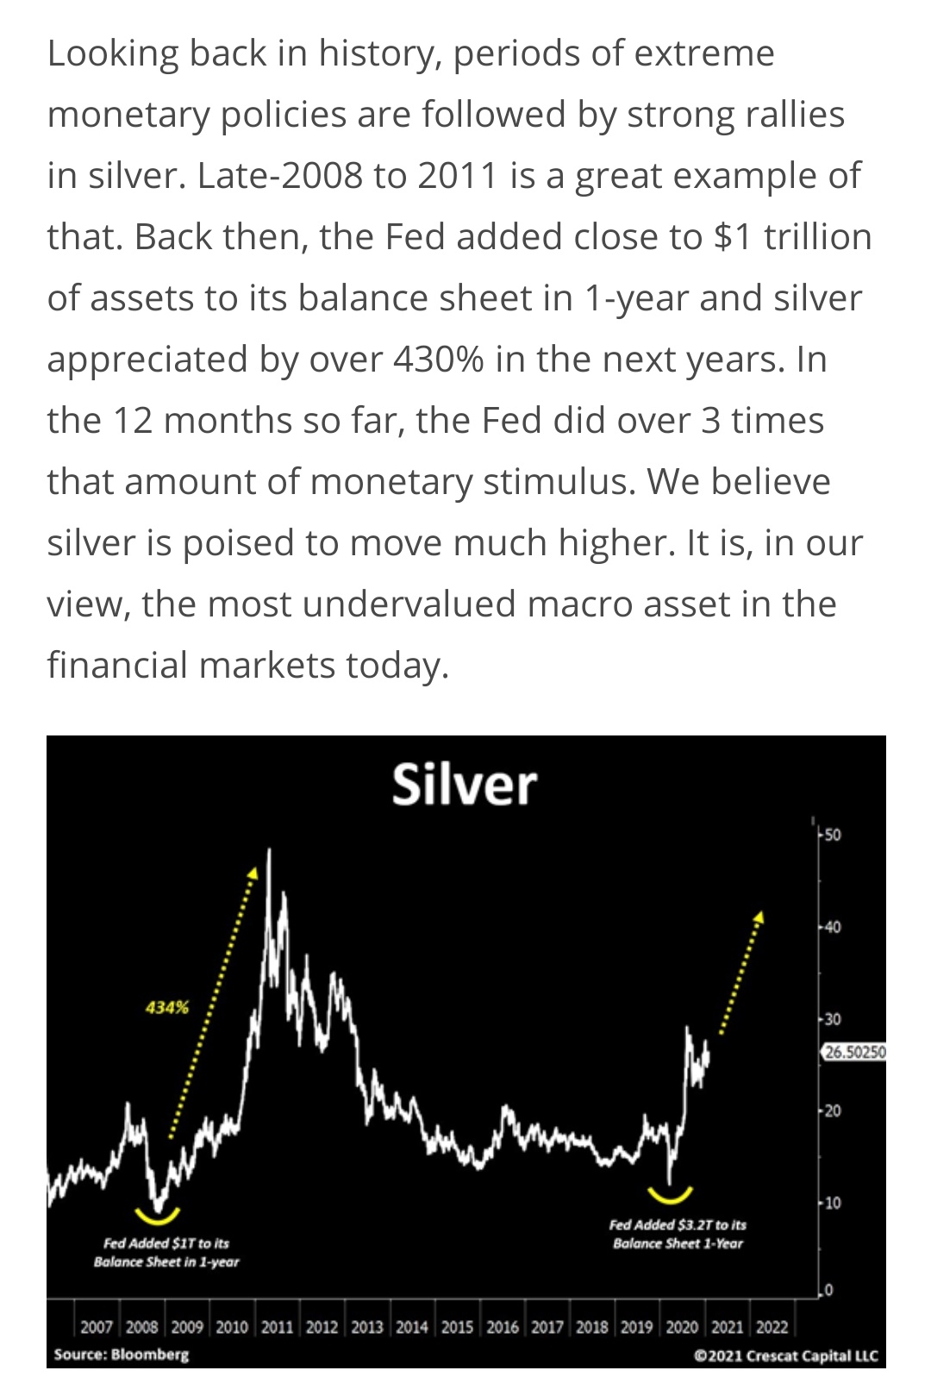Click the silver price peak in 2011
This screenshot has height=1383, width=931.
[270, 855]
